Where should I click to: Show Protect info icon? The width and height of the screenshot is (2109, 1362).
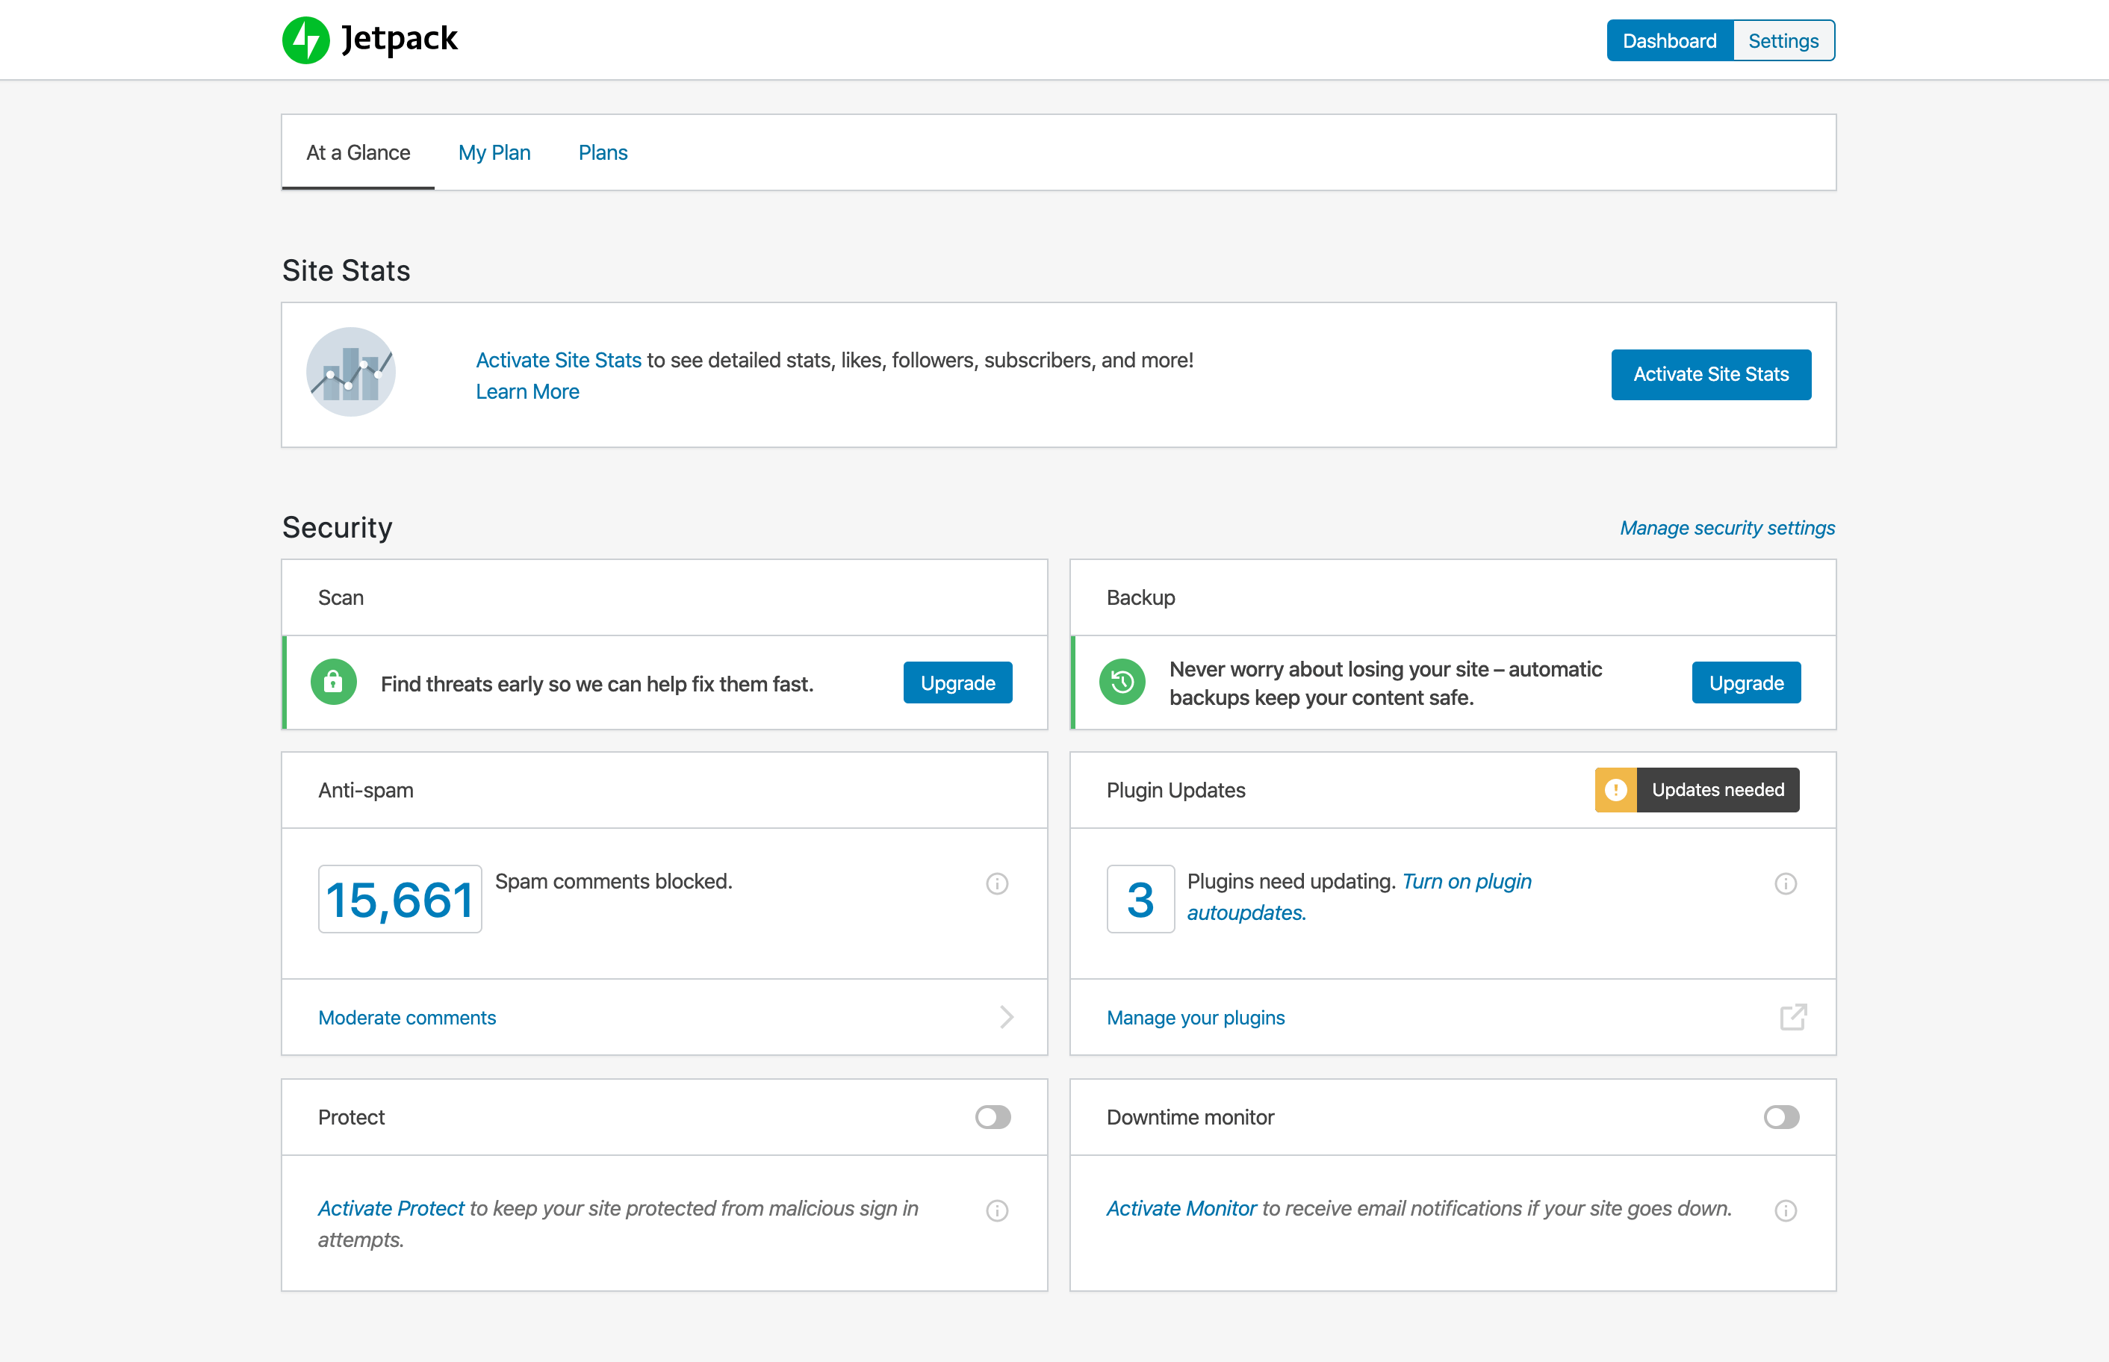(996, 1210)
